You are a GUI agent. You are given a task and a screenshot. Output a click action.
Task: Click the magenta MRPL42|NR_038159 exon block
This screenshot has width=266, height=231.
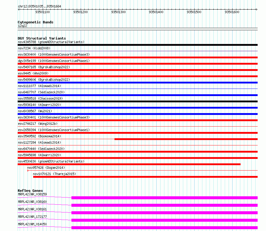(165, 198)
